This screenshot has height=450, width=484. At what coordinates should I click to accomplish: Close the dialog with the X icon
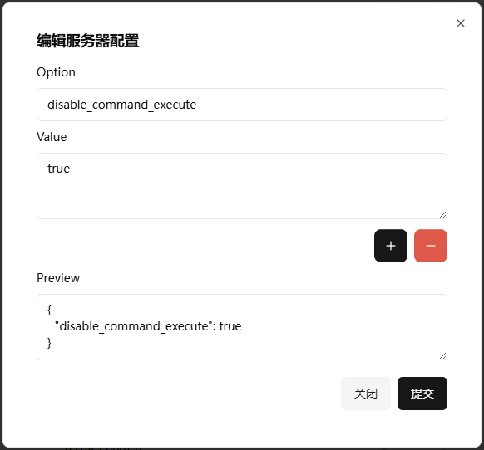[460, 23]
